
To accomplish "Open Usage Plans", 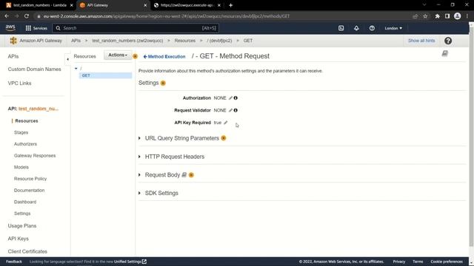I will [x=22, y=226].
